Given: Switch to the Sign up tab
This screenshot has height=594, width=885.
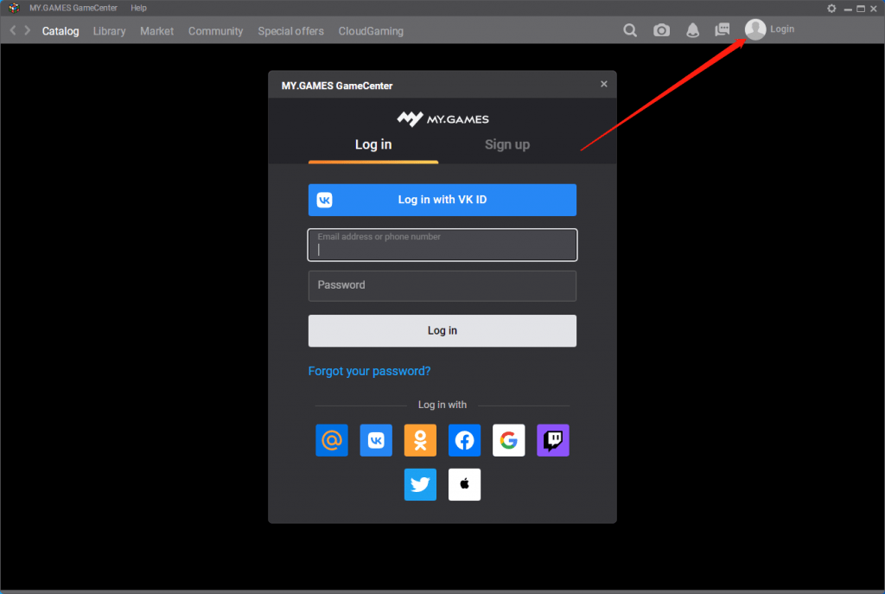Looking at the screenshot, I should coord(507,144).
